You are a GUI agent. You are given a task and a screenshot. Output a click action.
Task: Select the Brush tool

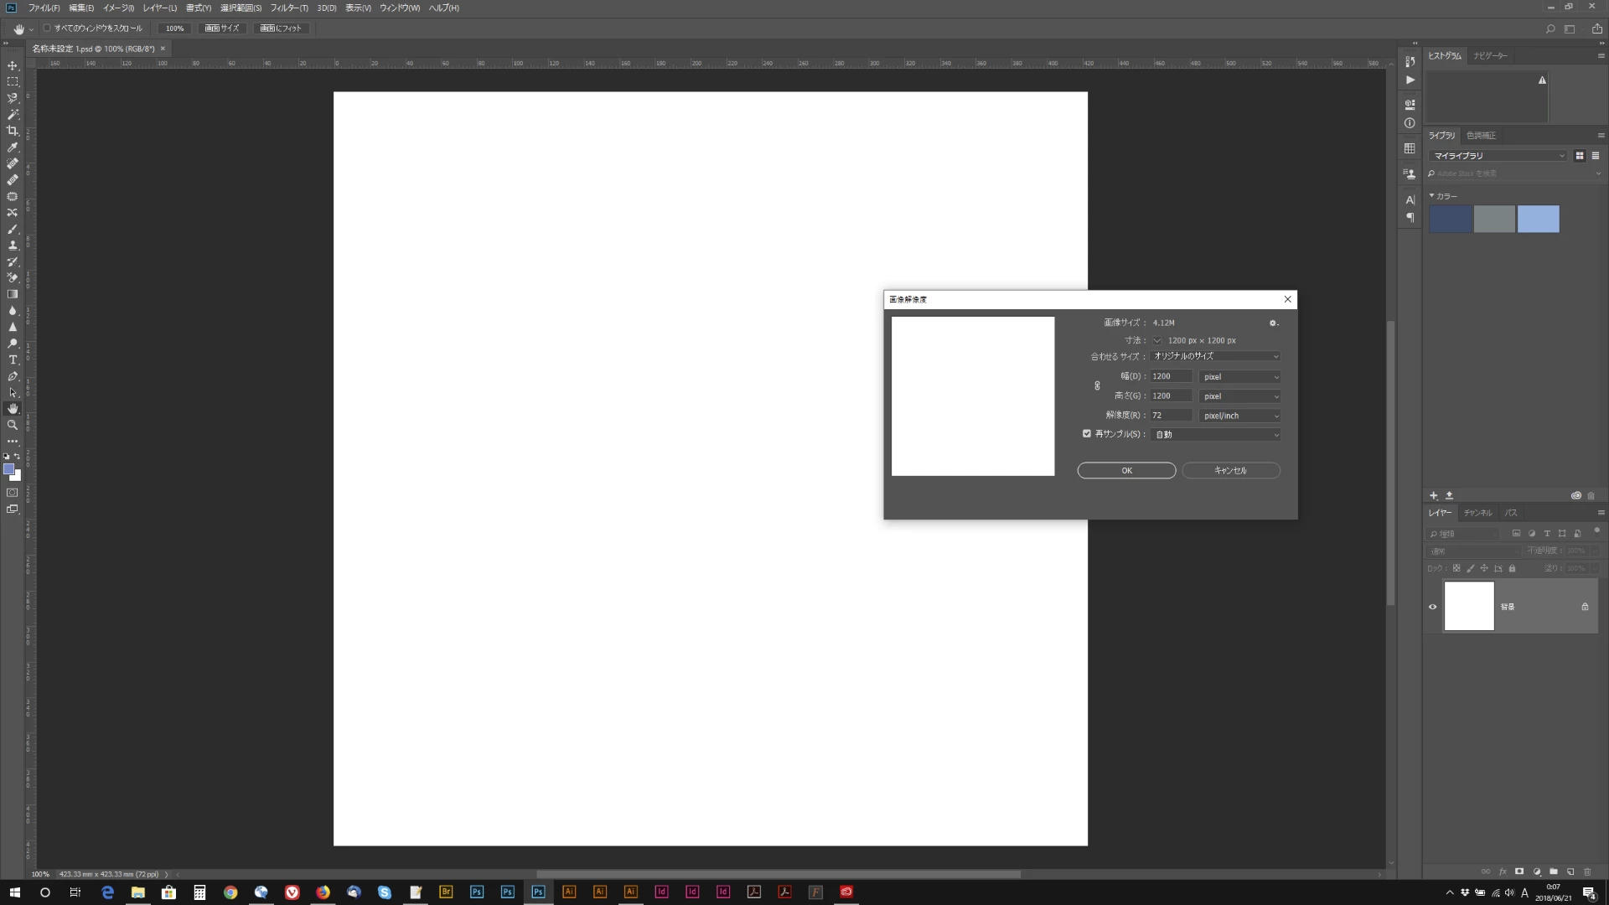click(x=13, y=229)
